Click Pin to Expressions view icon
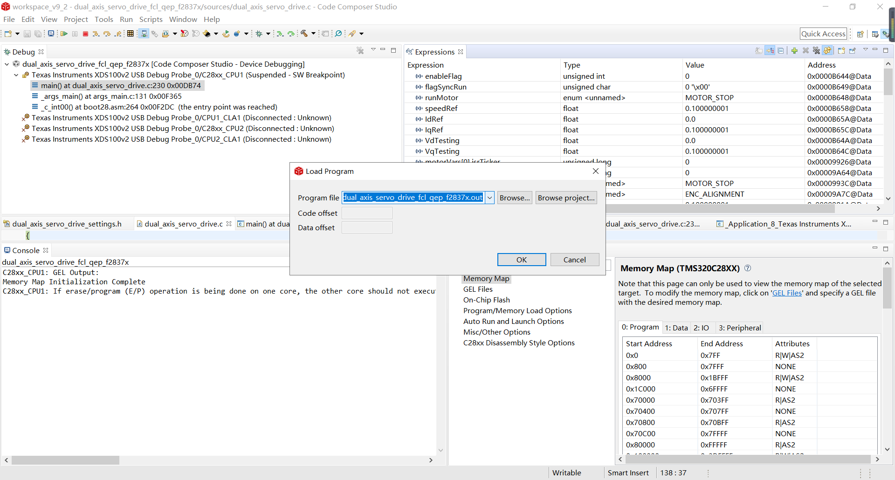Image resolution: width=895 pixels, height=480 pixels. click(853, 51)
